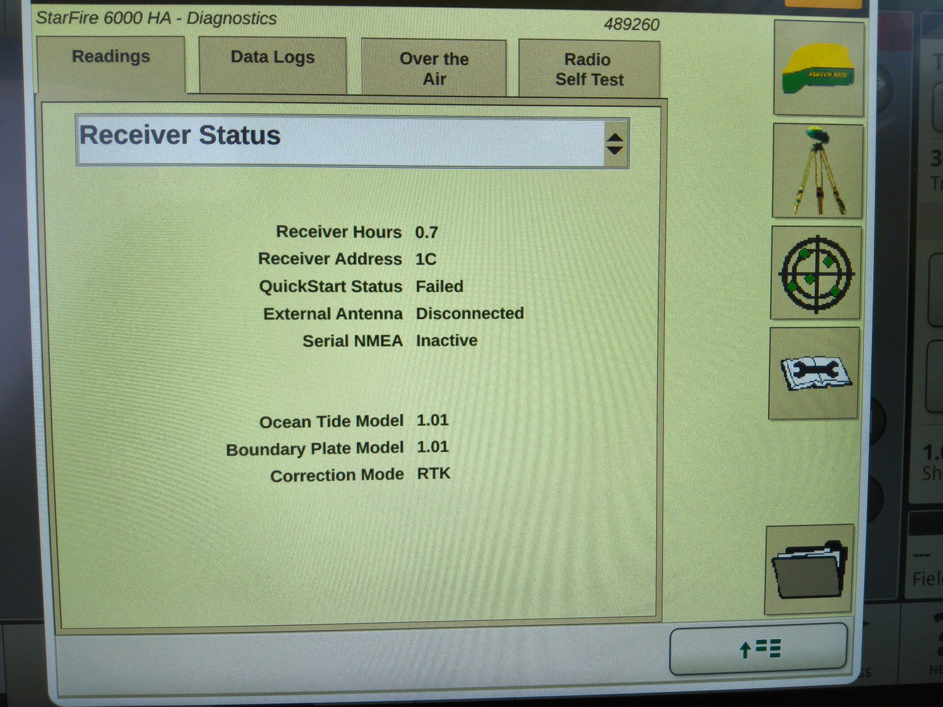
Task: Click the StarFire 6000 HA - Diagnostics title
Action: click(156, 18)
